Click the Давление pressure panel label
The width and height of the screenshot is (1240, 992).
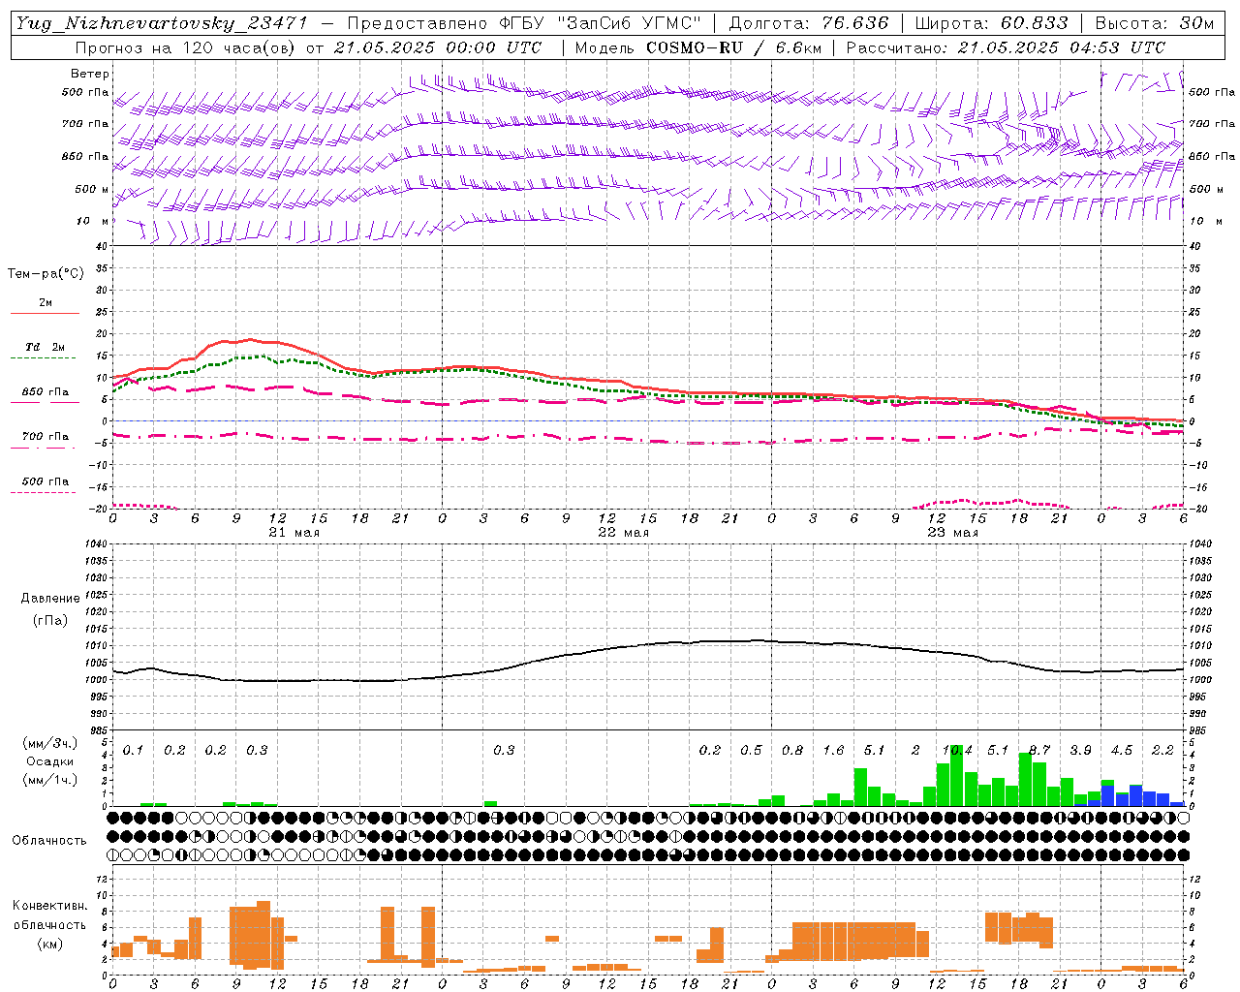[50, 599]
